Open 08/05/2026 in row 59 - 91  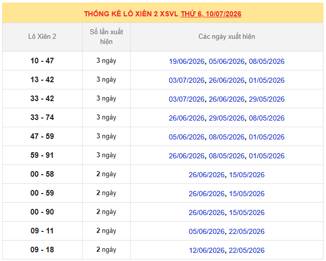(x=227, y=156)
